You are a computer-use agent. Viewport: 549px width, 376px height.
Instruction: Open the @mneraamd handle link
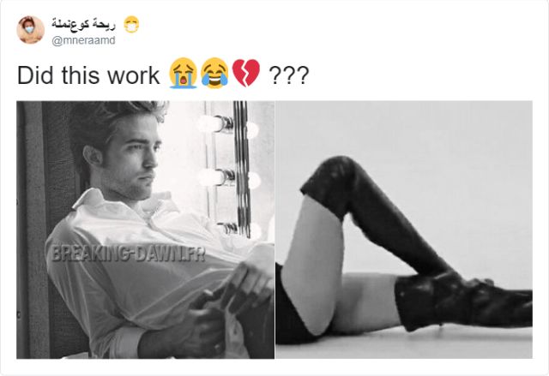point(83,40)
